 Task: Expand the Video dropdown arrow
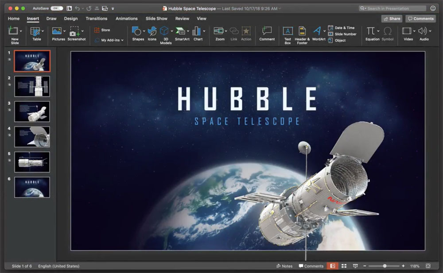point(414,31)
